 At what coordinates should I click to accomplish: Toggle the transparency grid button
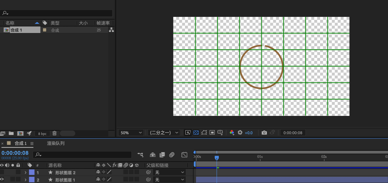196,133
